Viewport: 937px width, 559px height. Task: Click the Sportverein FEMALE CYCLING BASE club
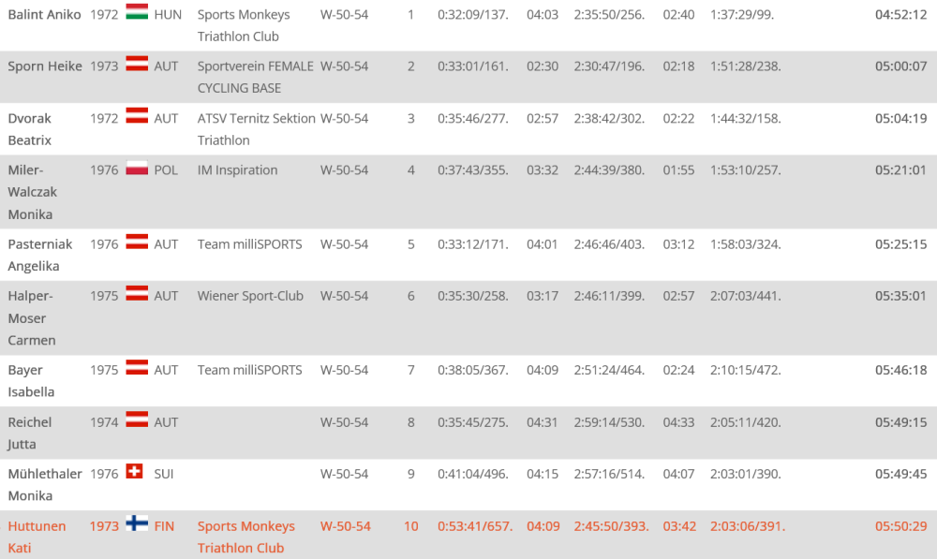[x=255, y=77]
